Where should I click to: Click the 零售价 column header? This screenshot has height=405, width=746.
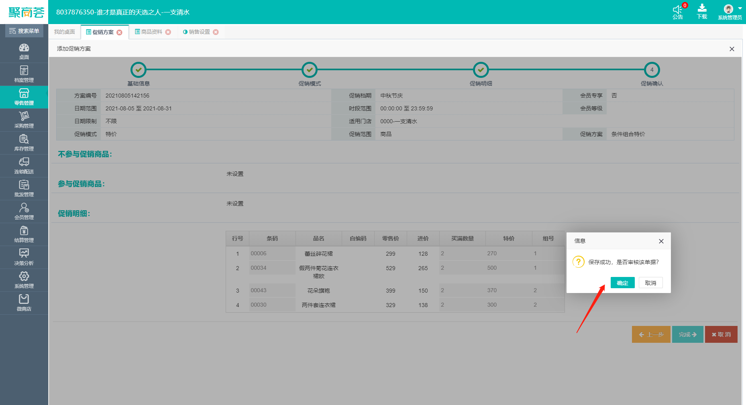click(x=390, y=238)
